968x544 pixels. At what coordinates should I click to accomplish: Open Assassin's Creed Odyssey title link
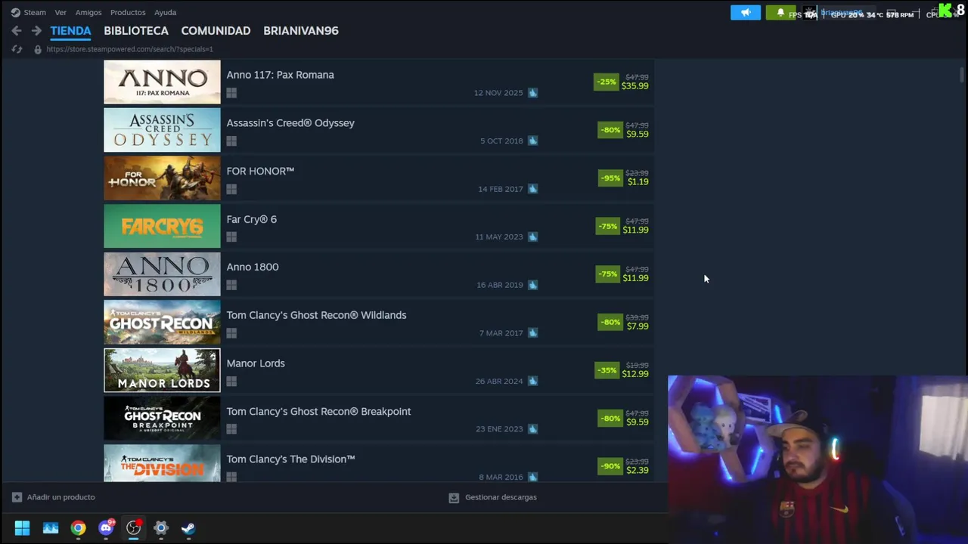[290, 123]
